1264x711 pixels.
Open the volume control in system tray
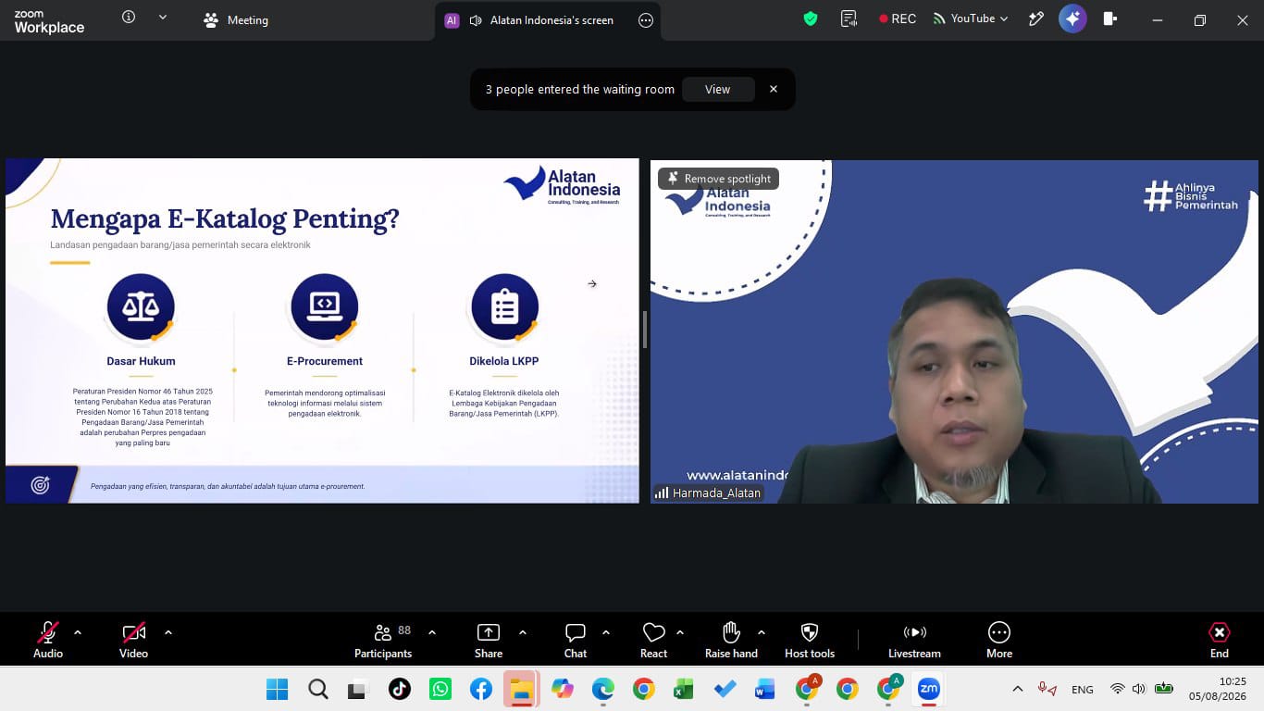(x=1139, y=689)
